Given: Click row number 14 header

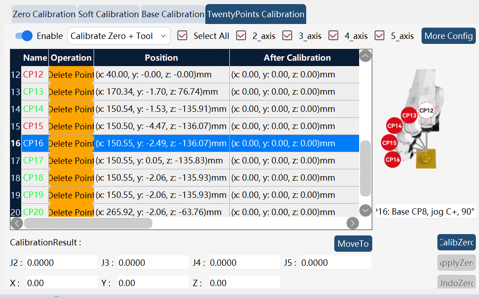Looking at the screenshot, I should point(15,109).
